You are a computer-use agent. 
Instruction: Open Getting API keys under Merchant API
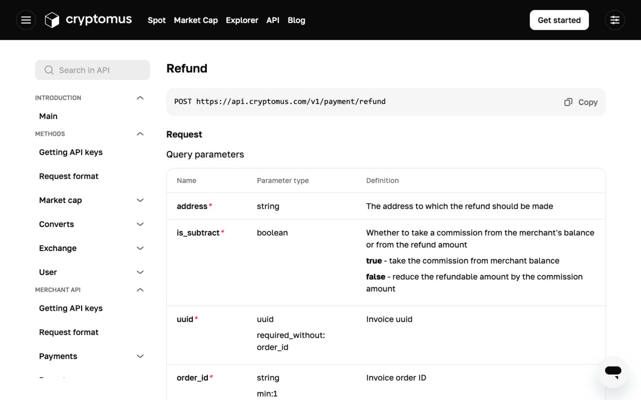71,308
